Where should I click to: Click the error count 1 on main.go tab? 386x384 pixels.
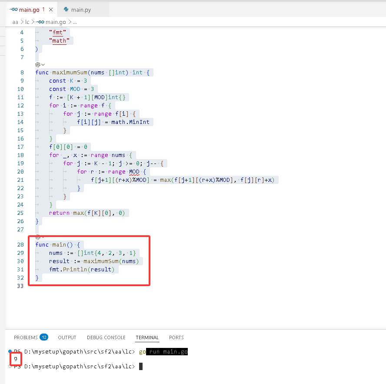click(43, 10)
